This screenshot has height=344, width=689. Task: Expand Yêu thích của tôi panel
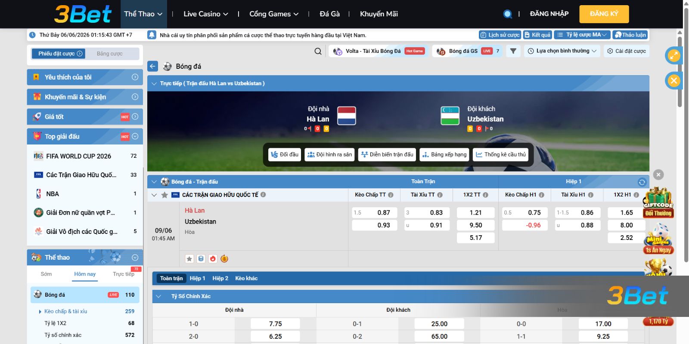85,77
